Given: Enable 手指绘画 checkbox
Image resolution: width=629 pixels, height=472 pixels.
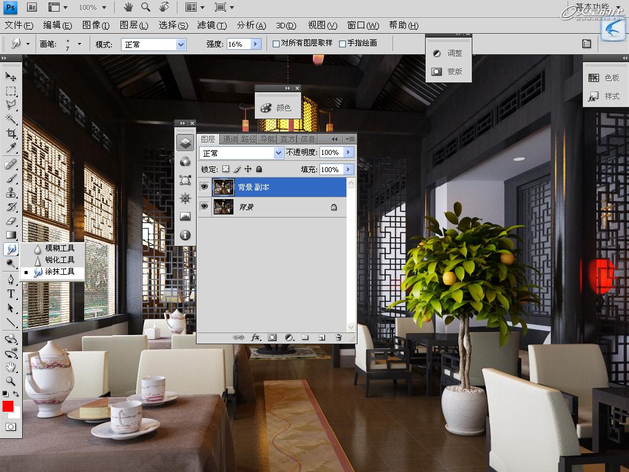Looking at the screenshot, I should point(342,44).
